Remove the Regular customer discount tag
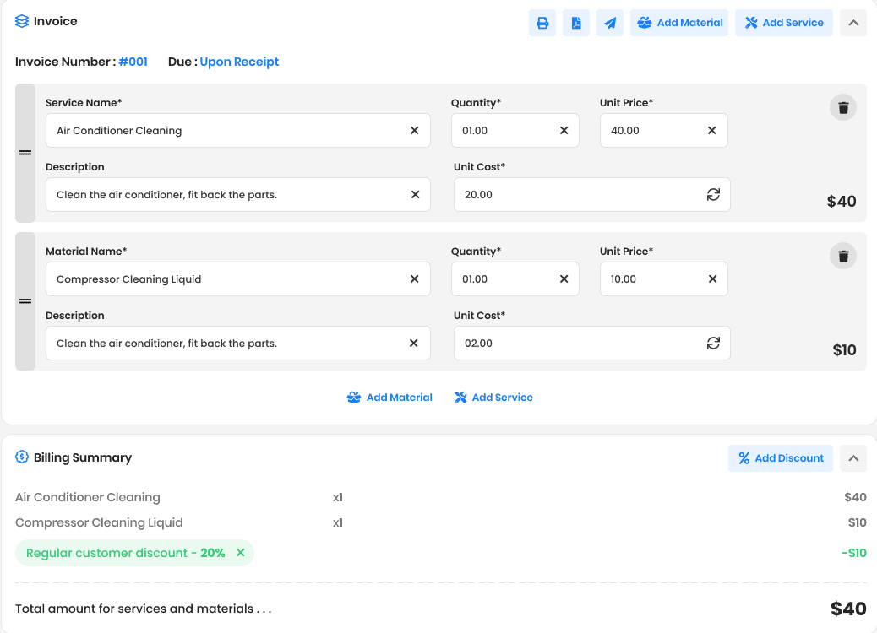Screen dimensions: 877x633 [x=241, y=553]
